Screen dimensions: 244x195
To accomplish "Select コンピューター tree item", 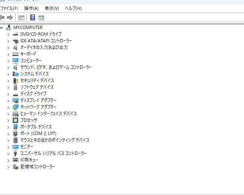I will (31, 60).
